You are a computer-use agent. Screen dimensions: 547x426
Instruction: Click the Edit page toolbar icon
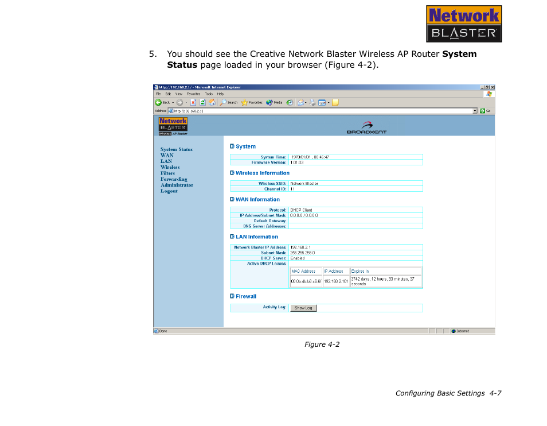pos(322,103)
